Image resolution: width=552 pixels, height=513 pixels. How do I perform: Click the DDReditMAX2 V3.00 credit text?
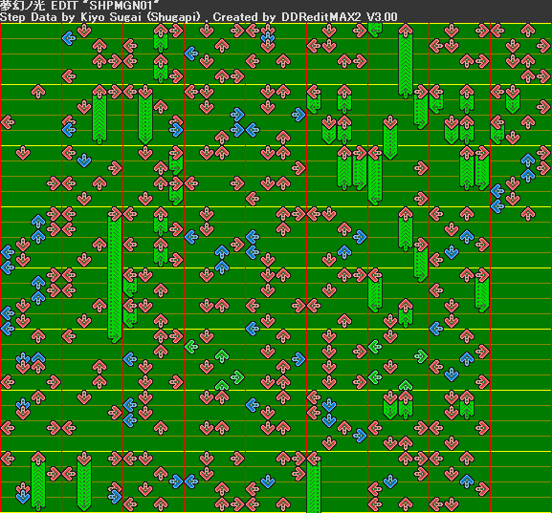pyautogui.click(x=340, y=17)
